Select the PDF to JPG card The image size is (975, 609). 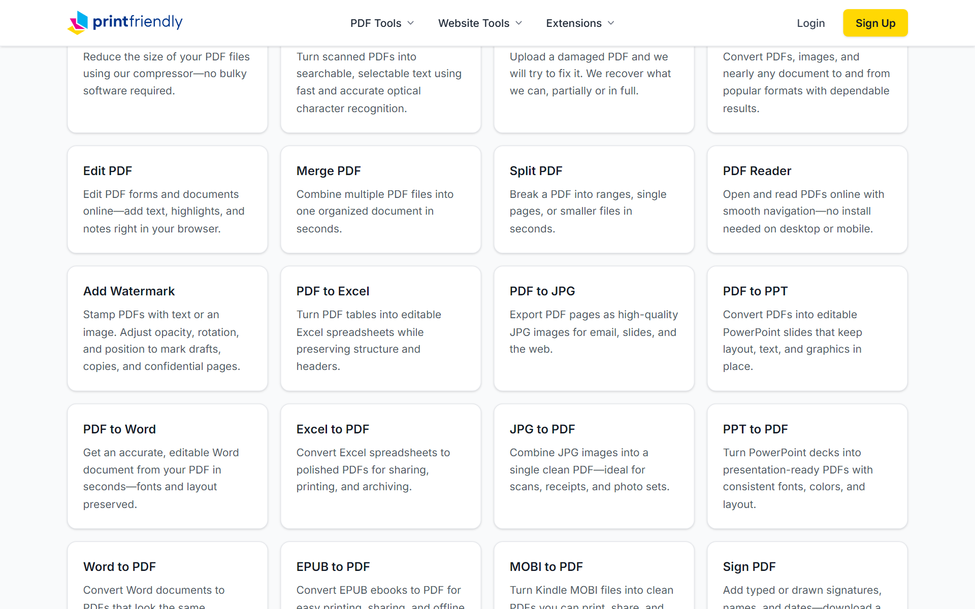click(x=594, y=328)
